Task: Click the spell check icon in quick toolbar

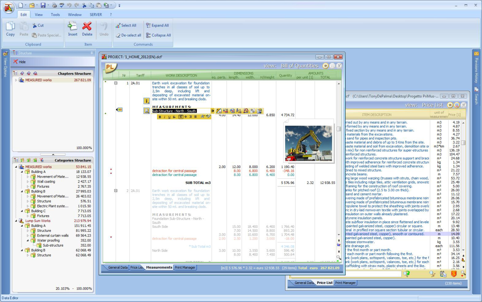Action: click(62, 5)
